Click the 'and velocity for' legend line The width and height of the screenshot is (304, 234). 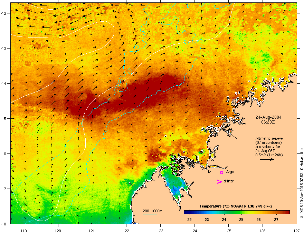[x=267, y=147]
